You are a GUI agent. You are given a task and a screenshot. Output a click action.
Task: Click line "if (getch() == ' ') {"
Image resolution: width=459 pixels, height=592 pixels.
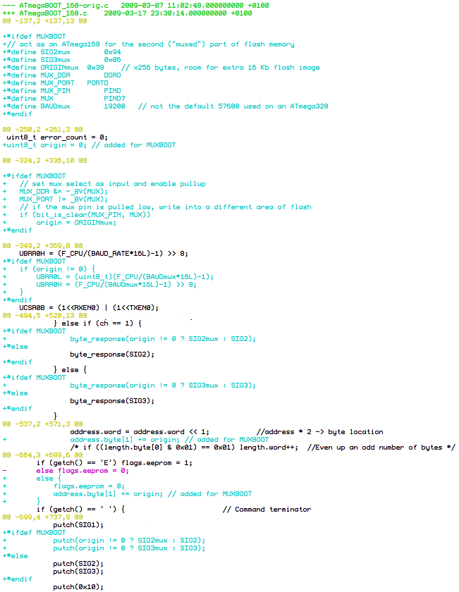coord(80,509)
